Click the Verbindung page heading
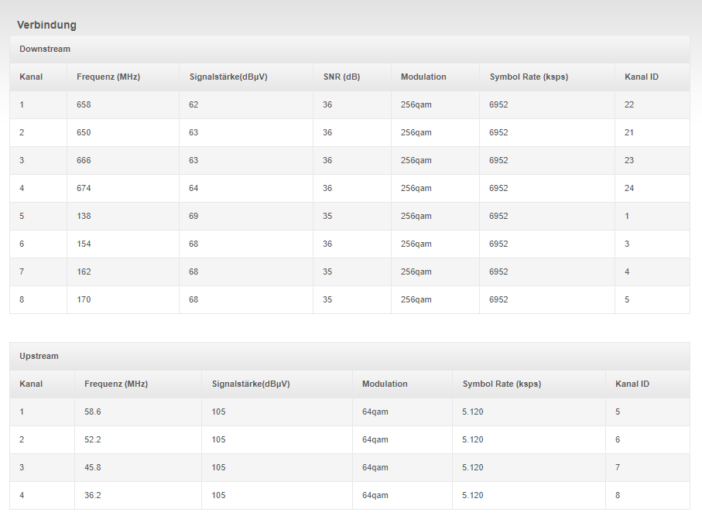 coord(46,25)
